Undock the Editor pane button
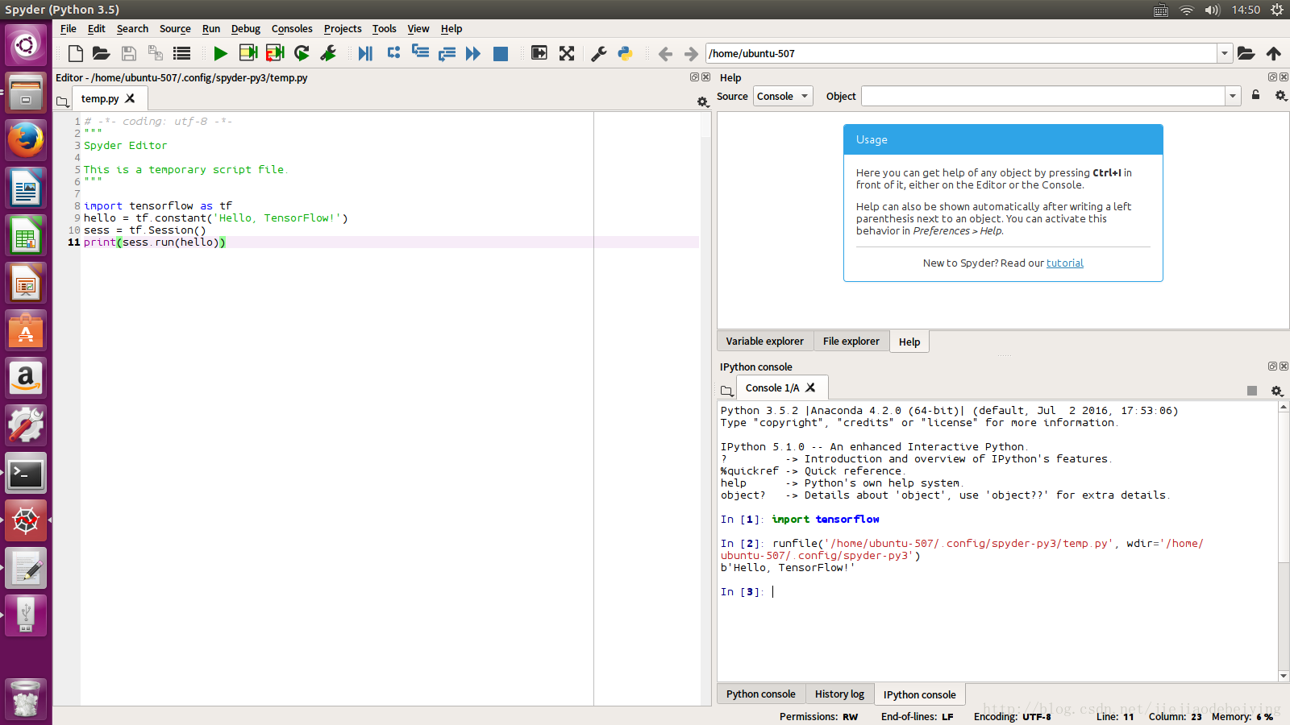1290x725 pixels. pyautogui.click(x=694, y=77)
